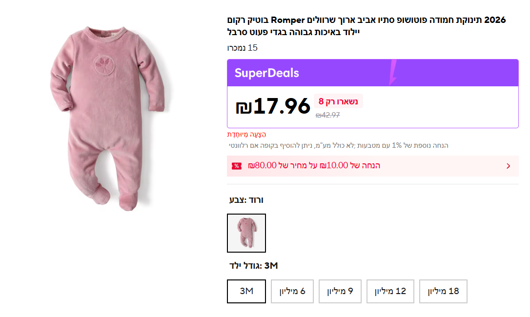Click the extra 1% coins discount text
Viewport: 530px width, 317px height.
pyautogui.click(x=338, y=145)
